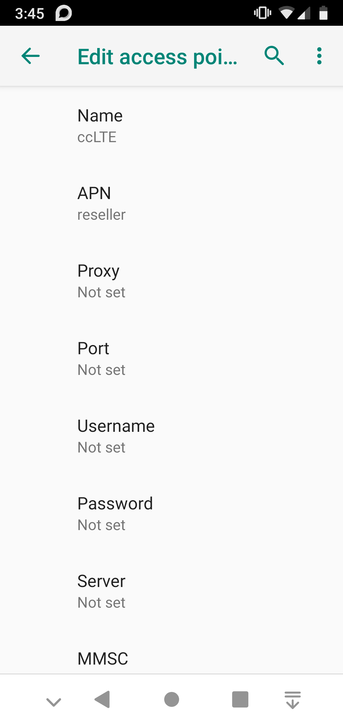Select the Port setting row
Screen dimensions: 343x725
click(x=171, y=359)
